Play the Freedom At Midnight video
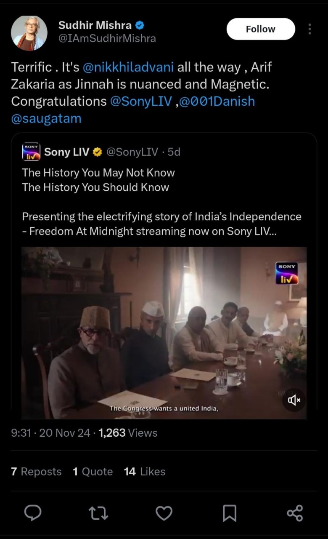Viewport: 328px width, 539px height. click(x=164, y=333)
